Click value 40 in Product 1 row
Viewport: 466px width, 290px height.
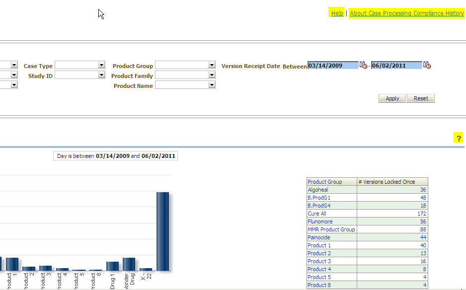pyautogui.click(x=423, y=245)
